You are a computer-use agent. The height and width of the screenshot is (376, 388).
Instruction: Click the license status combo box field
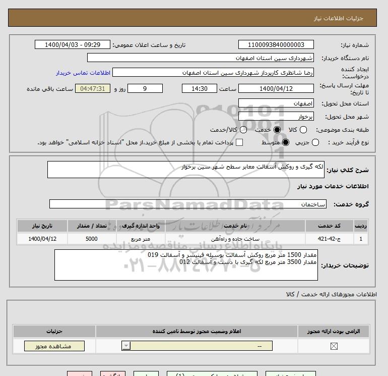(197, 346)
